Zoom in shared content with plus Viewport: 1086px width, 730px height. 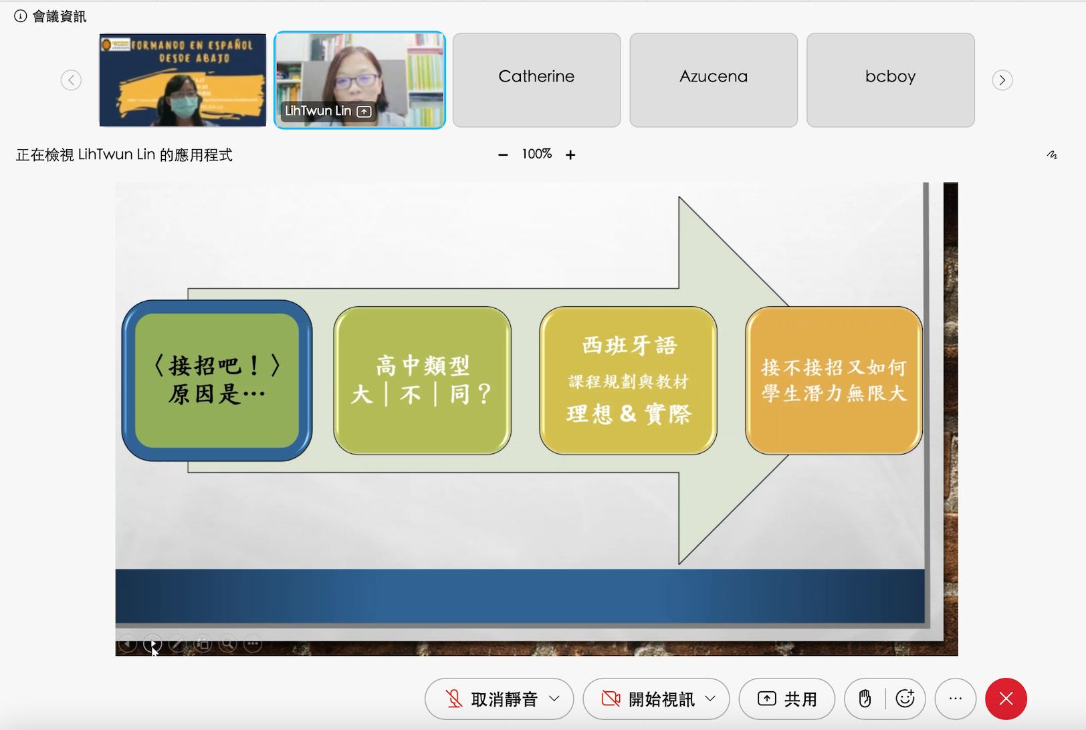pyautogui.click(x=570, y=154)
